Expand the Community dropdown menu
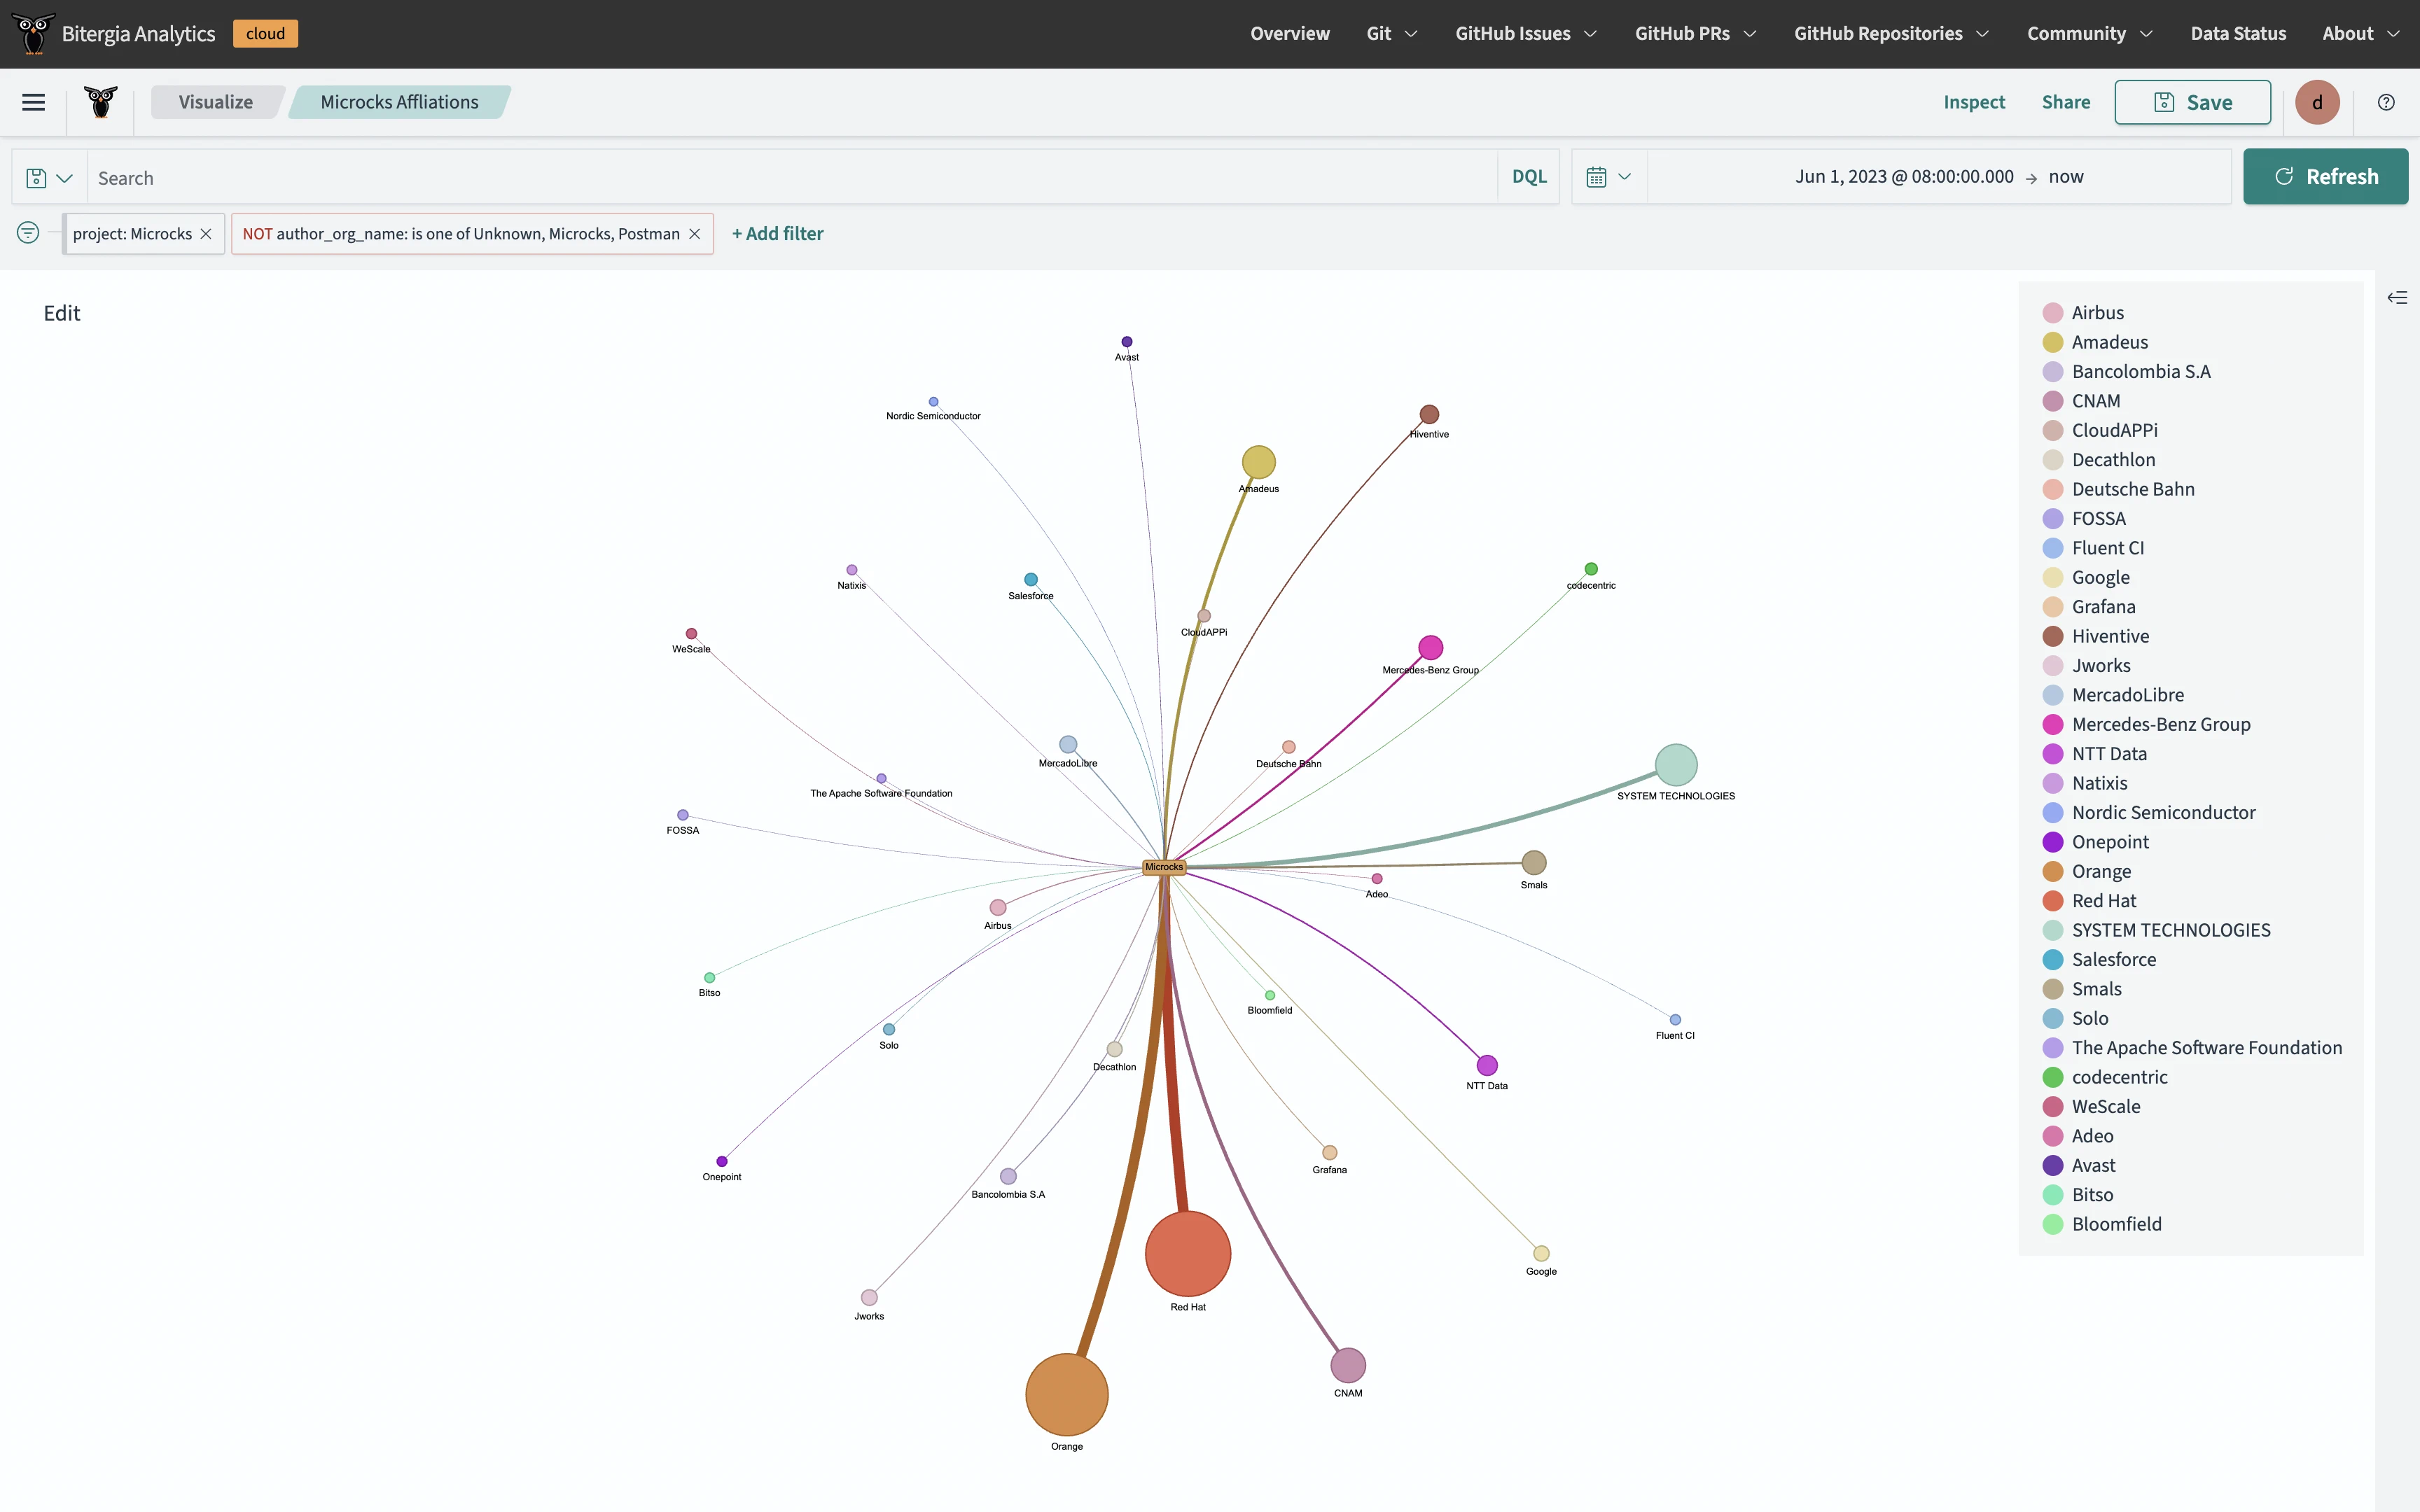The height and width of the screenshot is (1512, 2420). pyautogui.click(x=2088, y=34)
